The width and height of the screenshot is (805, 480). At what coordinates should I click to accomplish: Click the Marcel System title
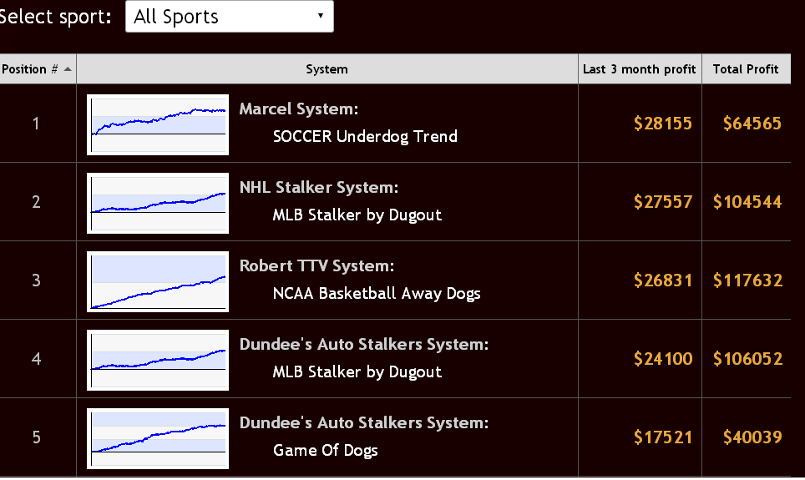click(299, 109)
